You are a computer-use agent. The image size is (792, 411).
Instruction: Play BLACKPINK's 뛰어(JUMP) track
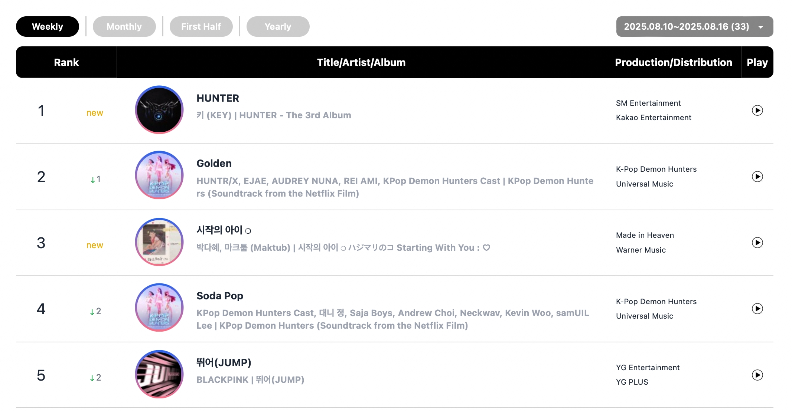(x=757, y=375)
